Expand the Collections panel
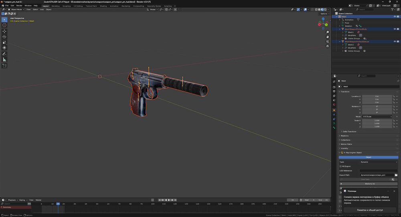Screen dimensions: 401x217 pos(345,140)
